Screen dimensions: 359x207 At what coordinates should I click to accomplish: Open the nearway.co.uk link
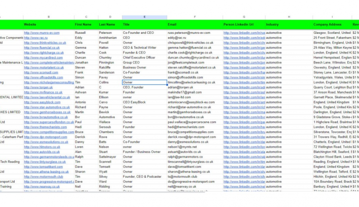(42, 187)
